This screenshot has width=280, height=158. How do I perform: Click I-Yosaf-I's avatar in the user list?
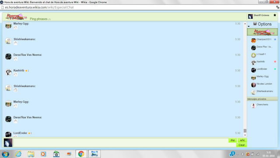pyautogui.click(x=253, y=55)
